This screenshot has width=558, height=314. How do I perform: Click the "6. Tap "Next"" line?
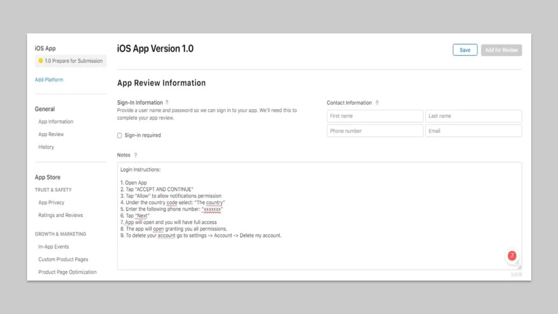point(135,216)
